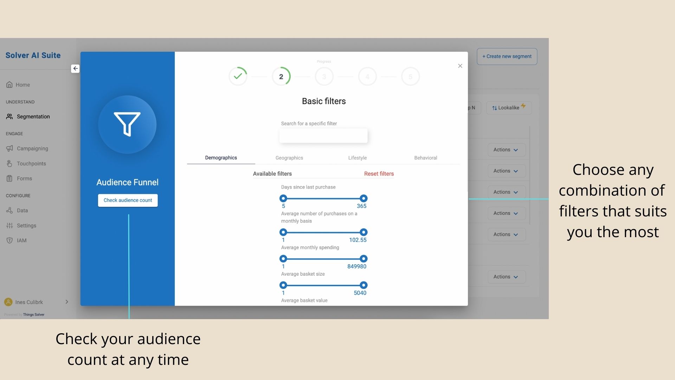Open the fourth Actions dropdown

coord(507,213)
